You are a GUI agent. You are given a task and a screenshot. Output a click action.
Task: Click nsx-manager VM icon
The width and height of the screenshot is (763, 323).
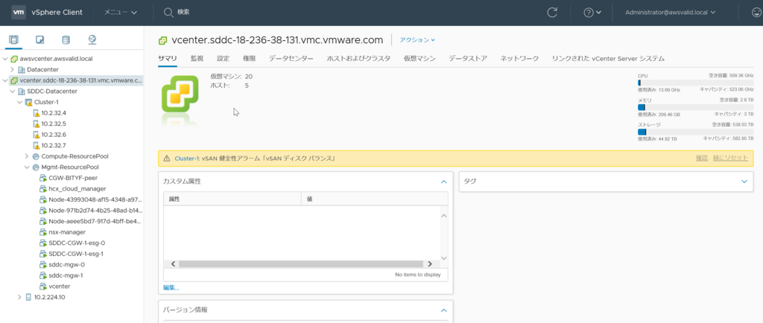click(42, 232)
